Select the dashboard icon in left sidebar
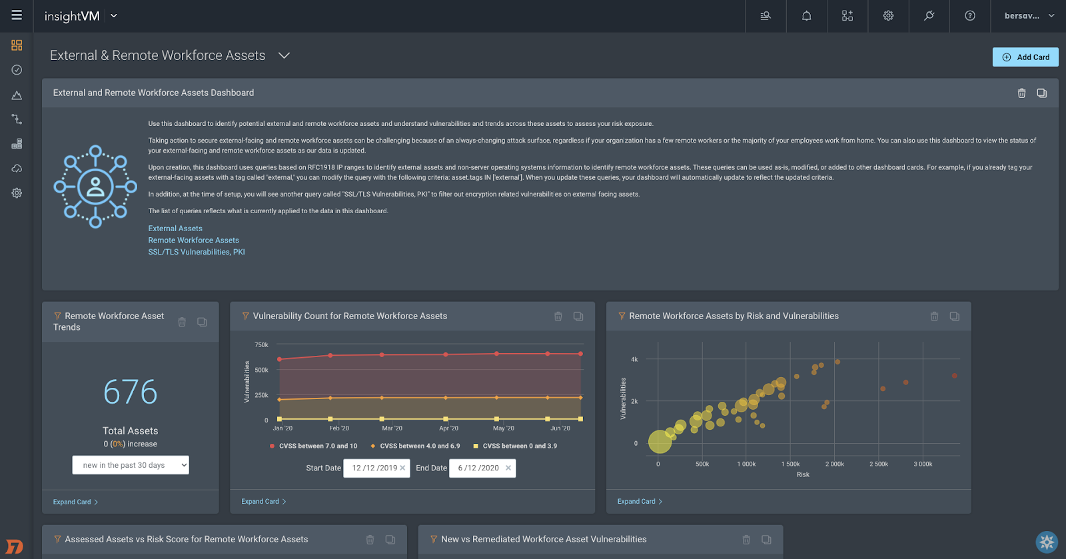The width and height of the screenshot is (1066, 559). (x=17, y=45)
